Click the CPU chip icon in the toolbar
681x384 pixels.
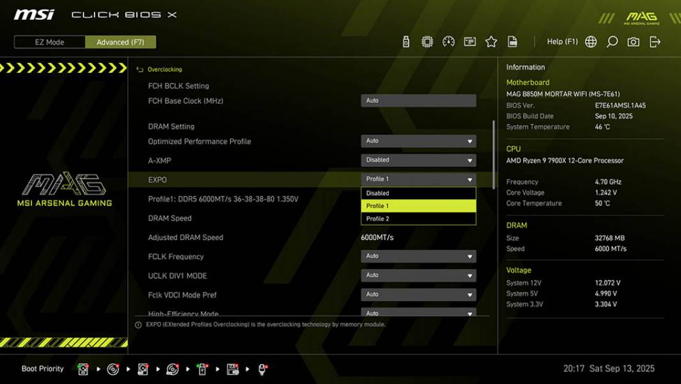click(428, 40)
